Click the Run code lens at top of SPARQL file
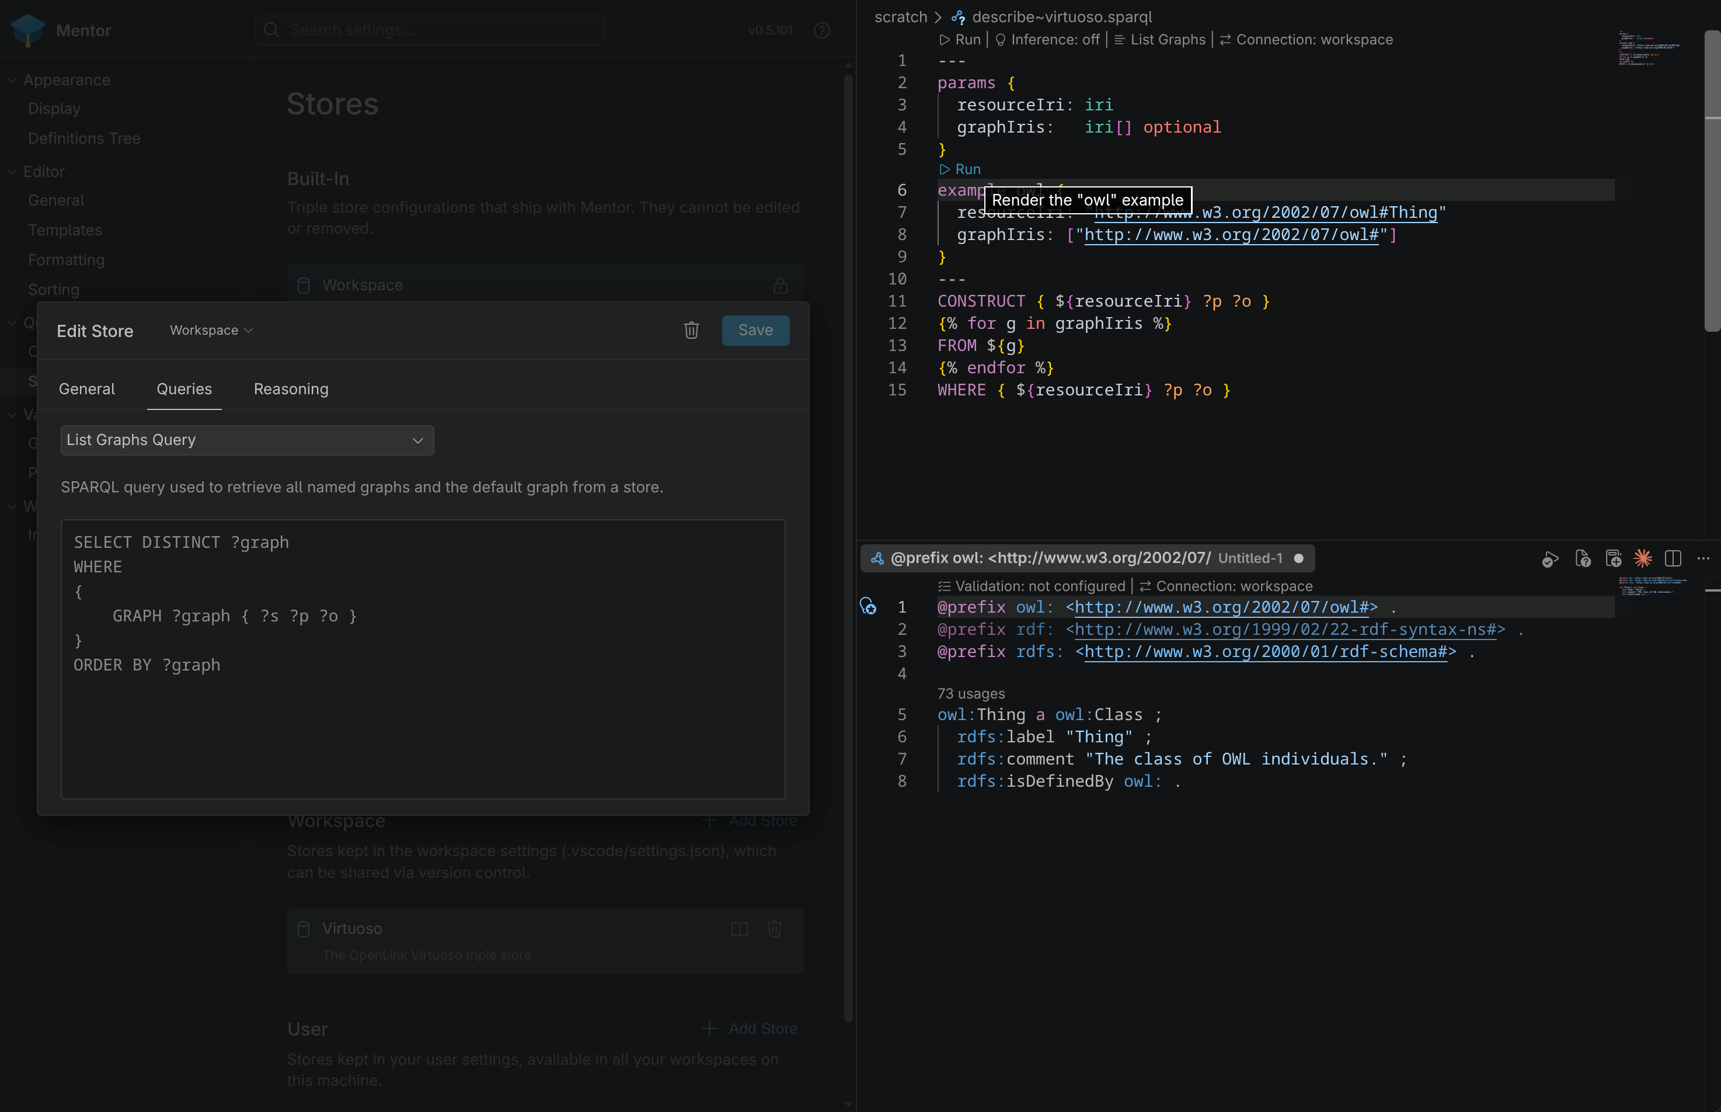 click(x=960, y=40)
